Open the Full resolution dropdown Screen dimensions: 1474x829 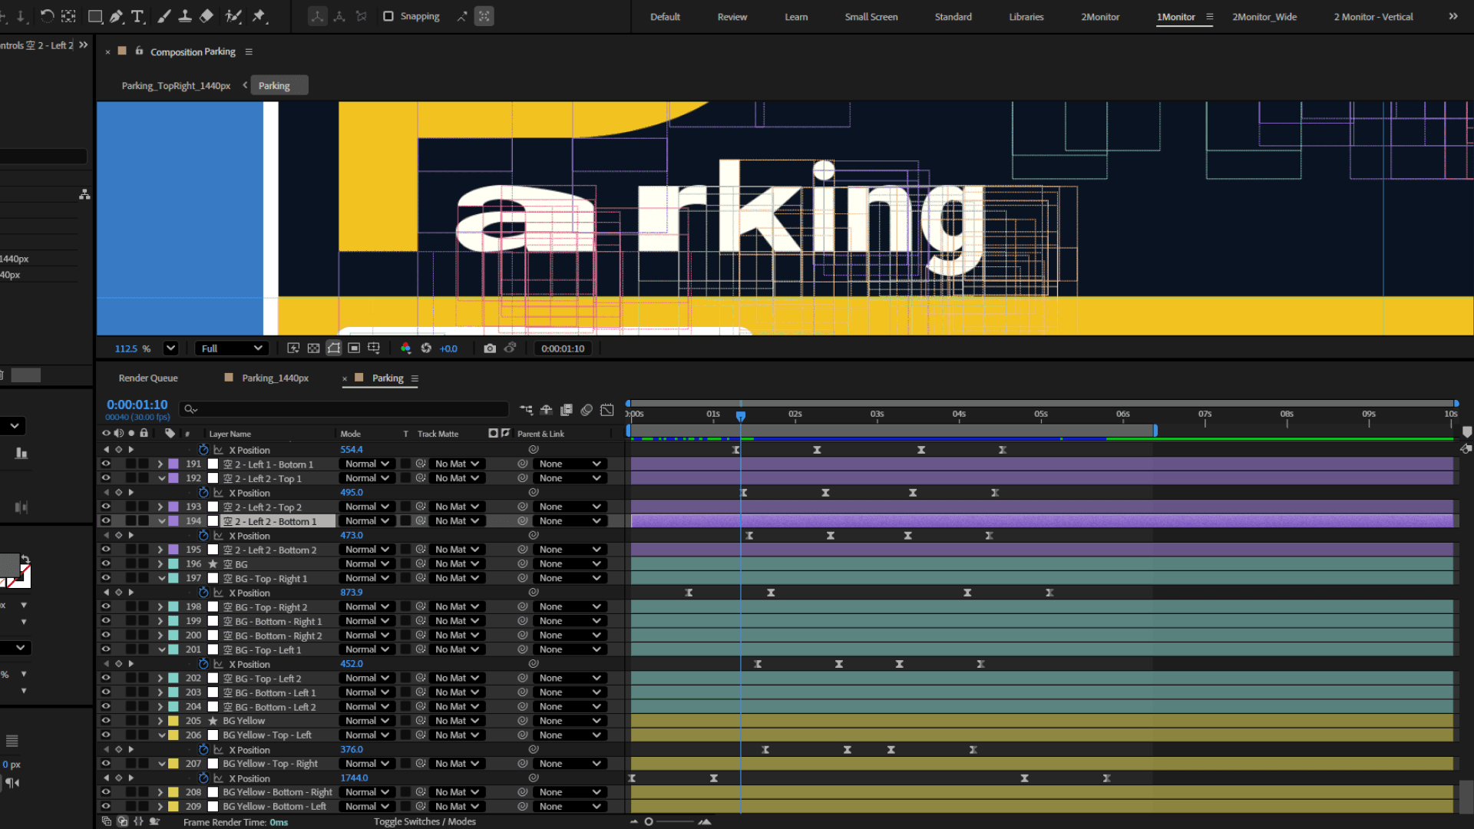232,348
